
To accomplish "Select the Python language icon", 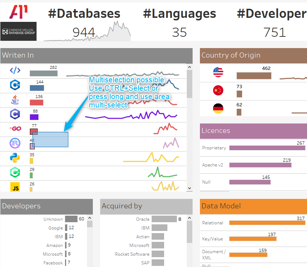I will (15, 158).
